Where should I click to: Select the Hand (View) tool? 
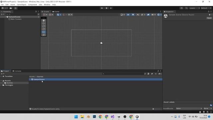pyautogui.click(x=44, y=20)
